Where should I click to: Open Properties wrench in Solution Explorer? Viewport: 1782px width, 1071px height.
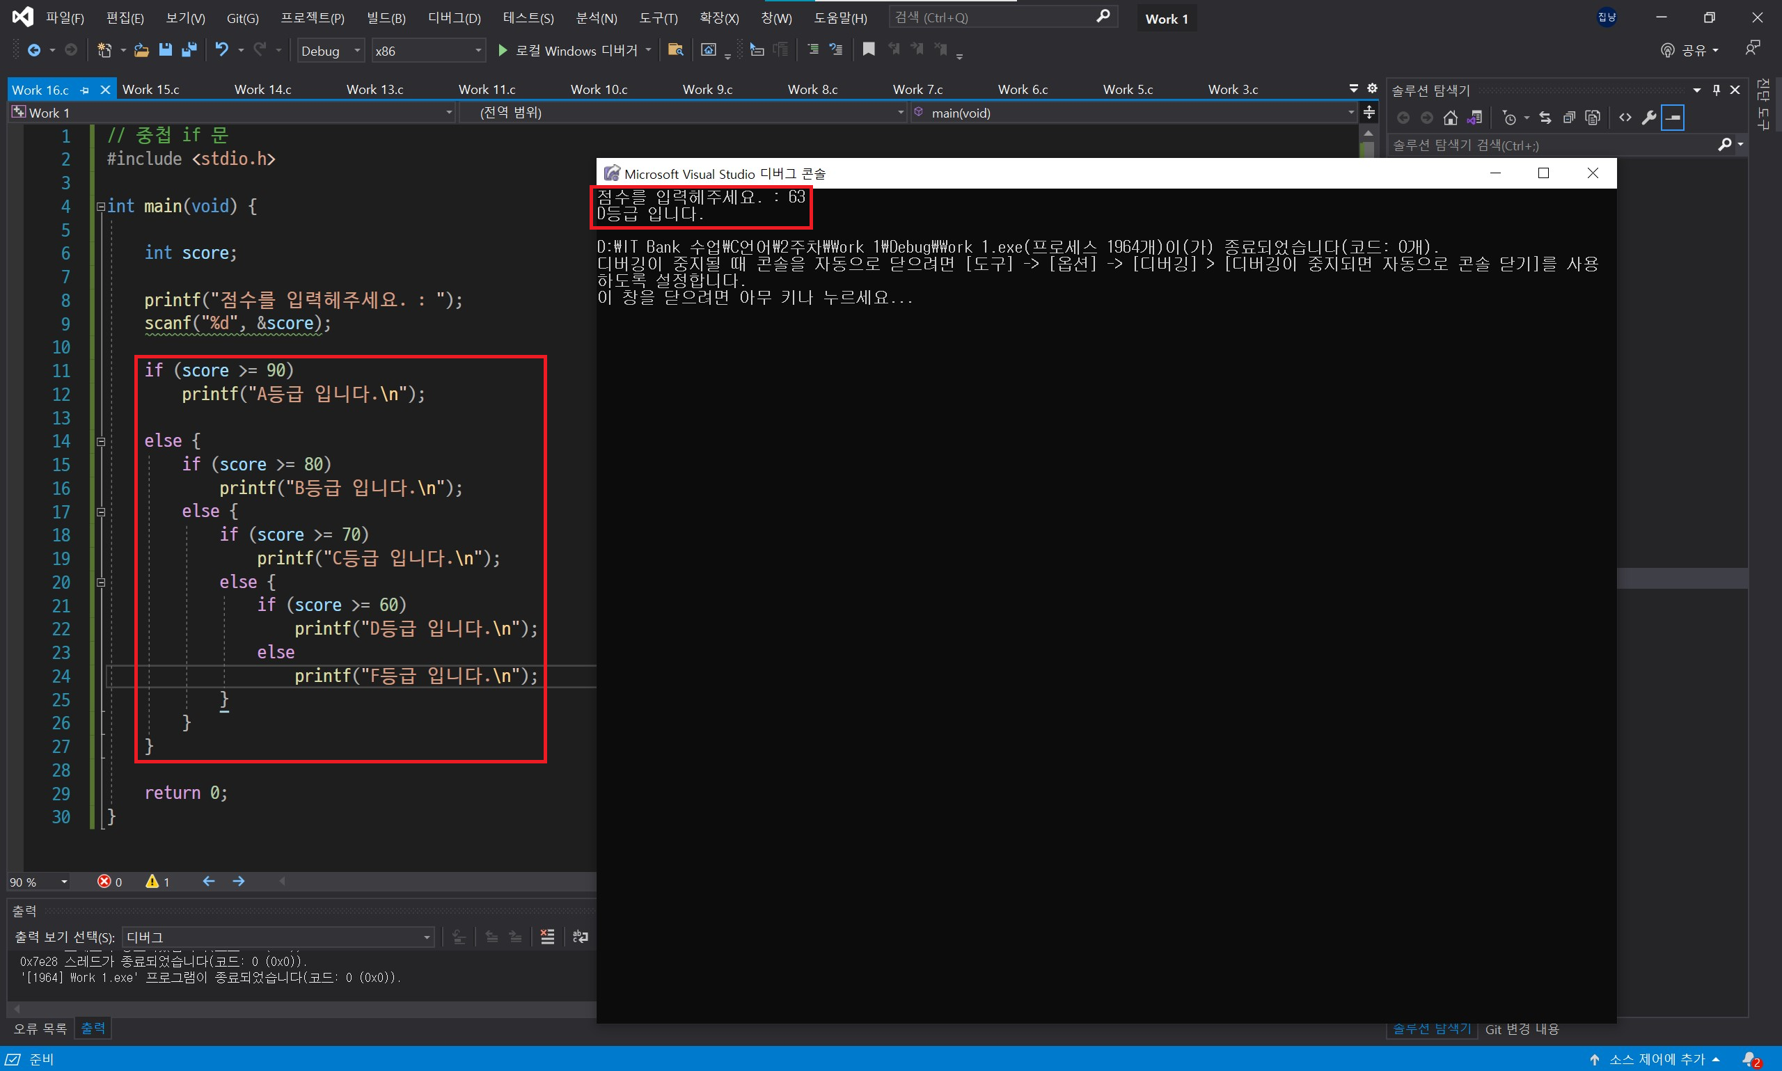(x=1648, y=118)
